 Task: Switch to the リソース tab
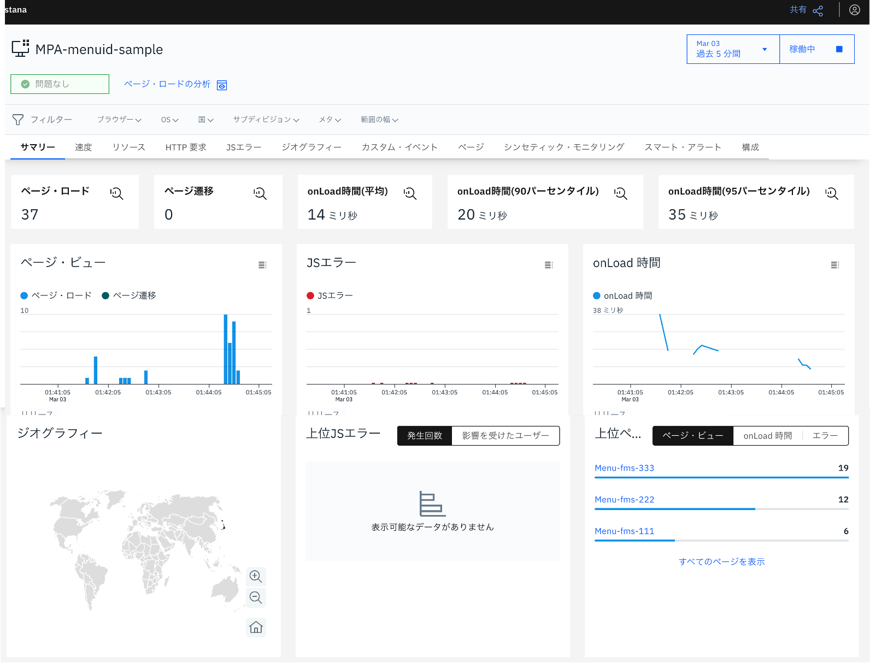click(129, 147)
